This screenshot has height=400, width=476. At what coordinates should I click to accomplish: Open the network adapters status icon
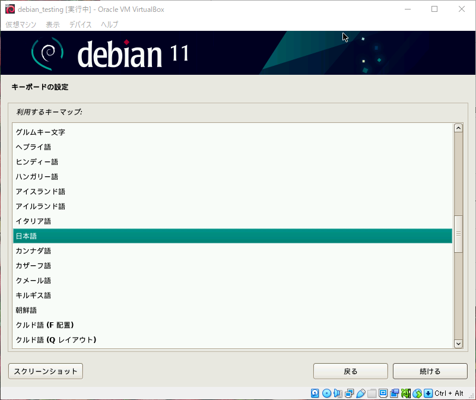tap(350, 393)
